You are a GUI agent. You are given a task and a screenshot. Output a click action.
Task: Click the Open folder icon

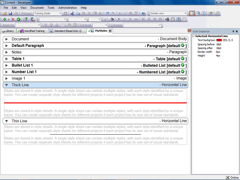pos(4,13)
